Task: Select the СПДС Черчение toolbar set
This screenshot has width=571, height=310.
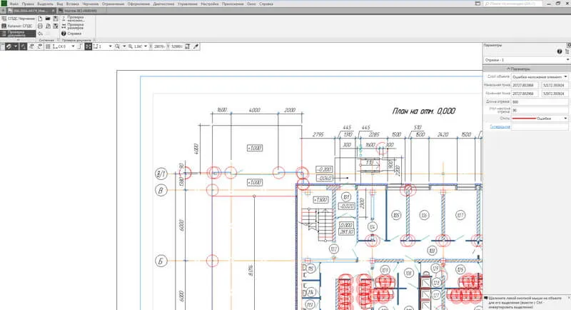Action: (17, 18)
